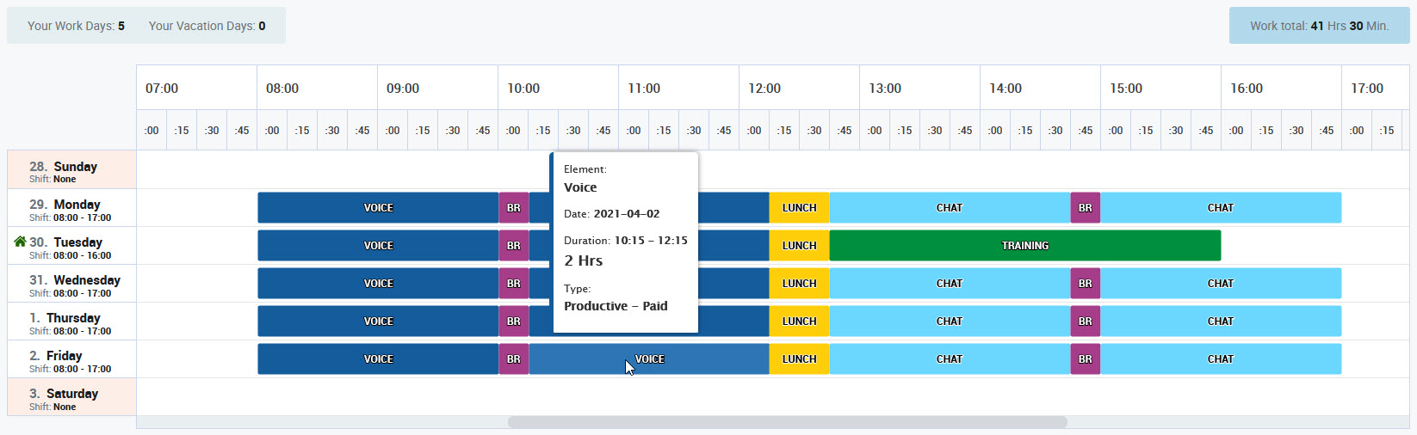The image size is (1417, 435).
Task: Select Wednesday's afternoon BR break block
Action: pos(1085,284)
